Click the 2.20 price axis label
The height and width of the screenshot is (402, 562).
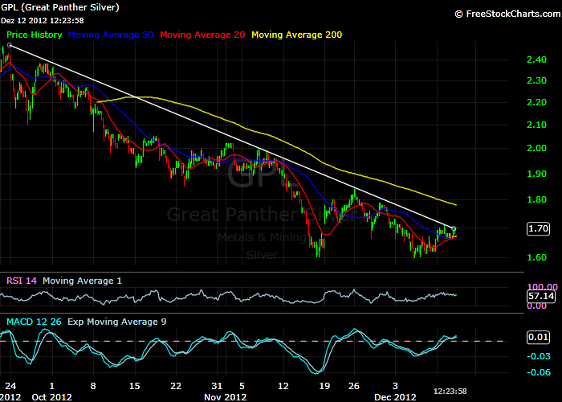[x=536, y=102]
